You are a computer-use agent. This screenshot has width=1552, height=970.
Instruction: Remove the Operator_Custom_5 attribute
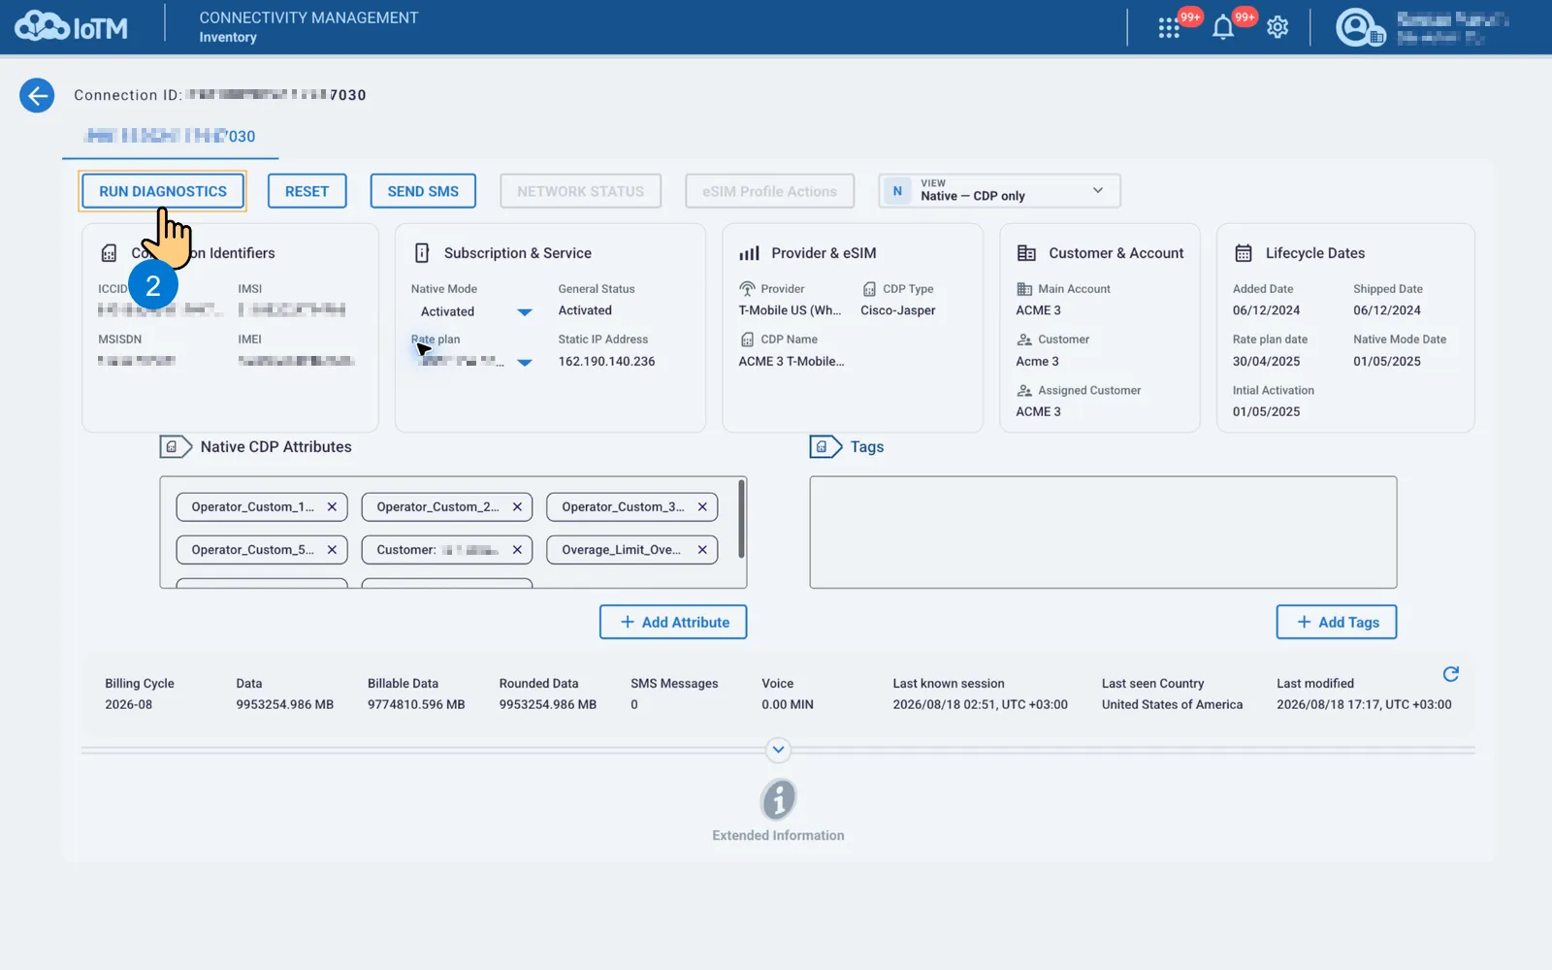pos(332,550)
